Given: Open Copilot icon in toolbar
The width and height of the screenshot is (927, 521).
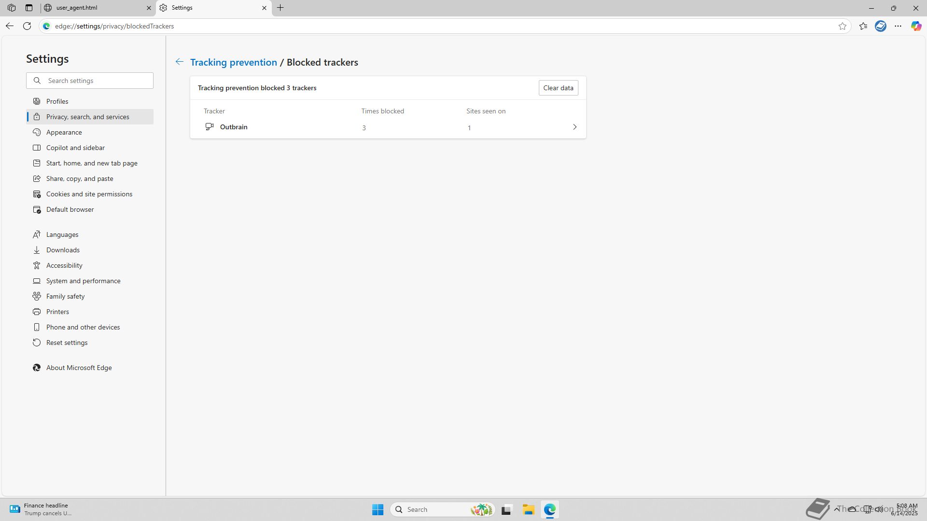Looking at the screenshot, I should tap(916, 26).
